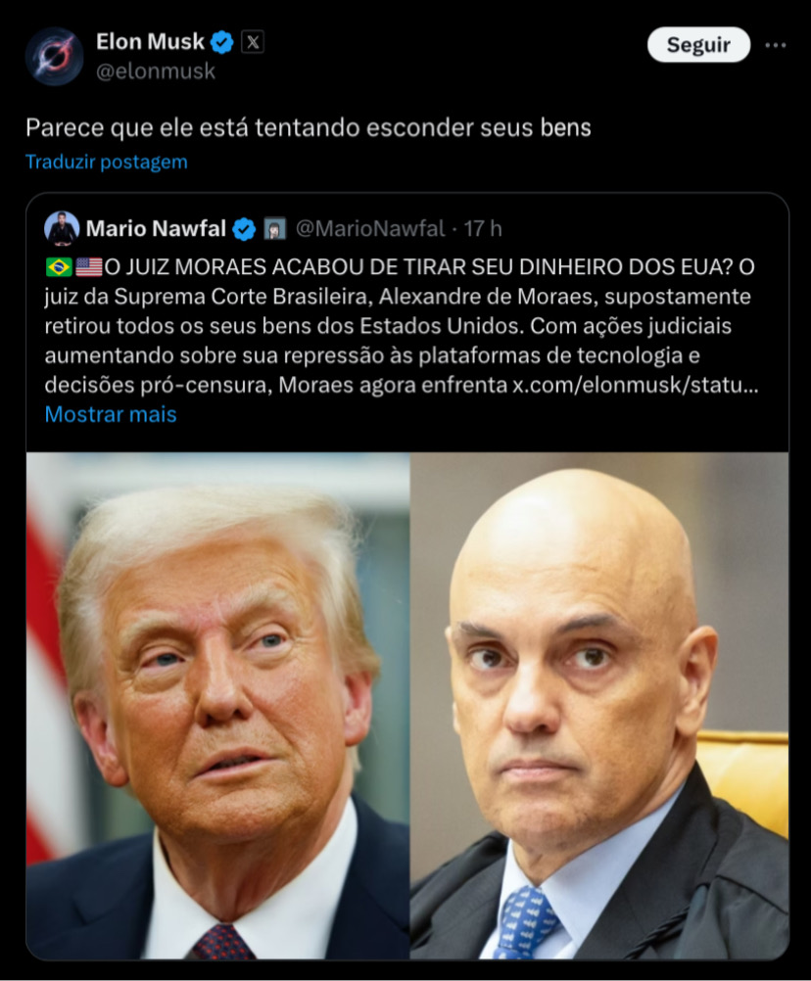811x981 pixels.
Task: Translate the post via Traduzir postagem
Action: pyautogui.click(x=107, y=163)
